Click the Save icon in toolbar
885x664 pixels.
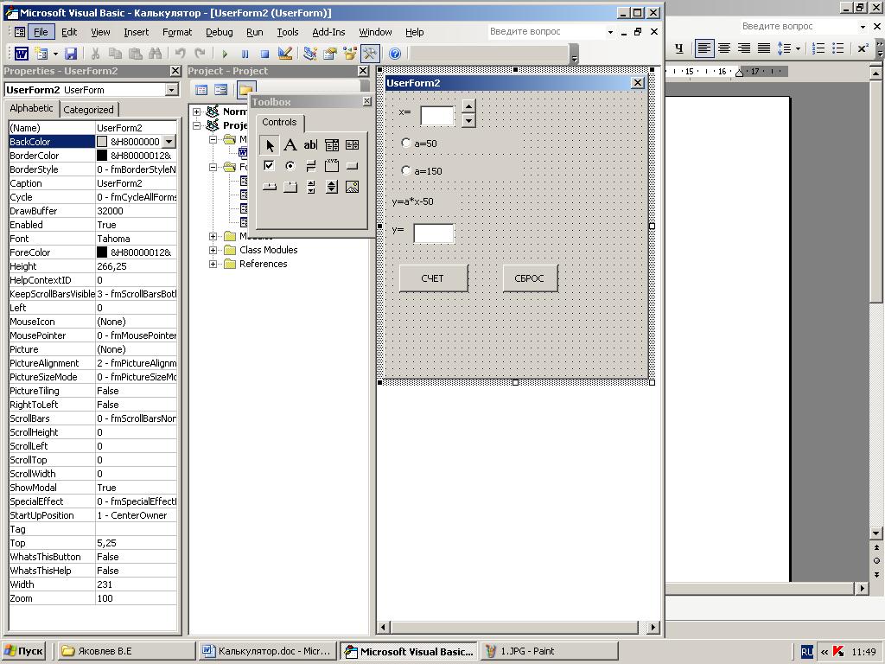(71, 54)
